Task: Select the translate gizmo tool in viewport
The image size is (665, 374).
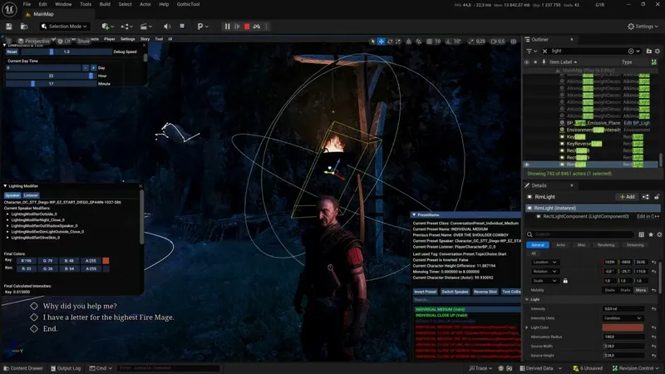Action: (382, 41)
